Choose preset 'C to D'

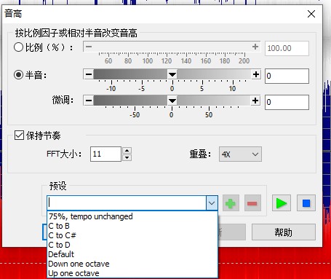(132, 245)
